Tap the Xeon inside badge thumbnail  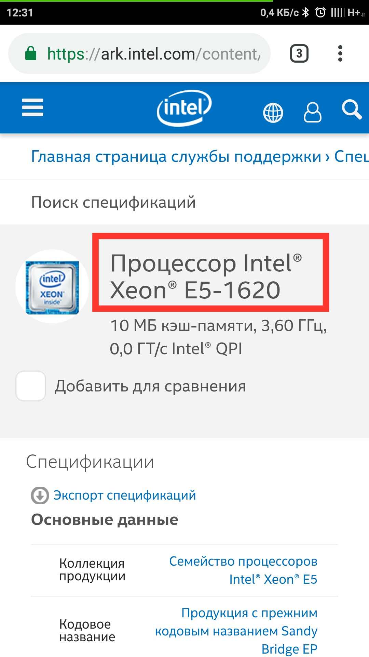(x=52, y=287)
